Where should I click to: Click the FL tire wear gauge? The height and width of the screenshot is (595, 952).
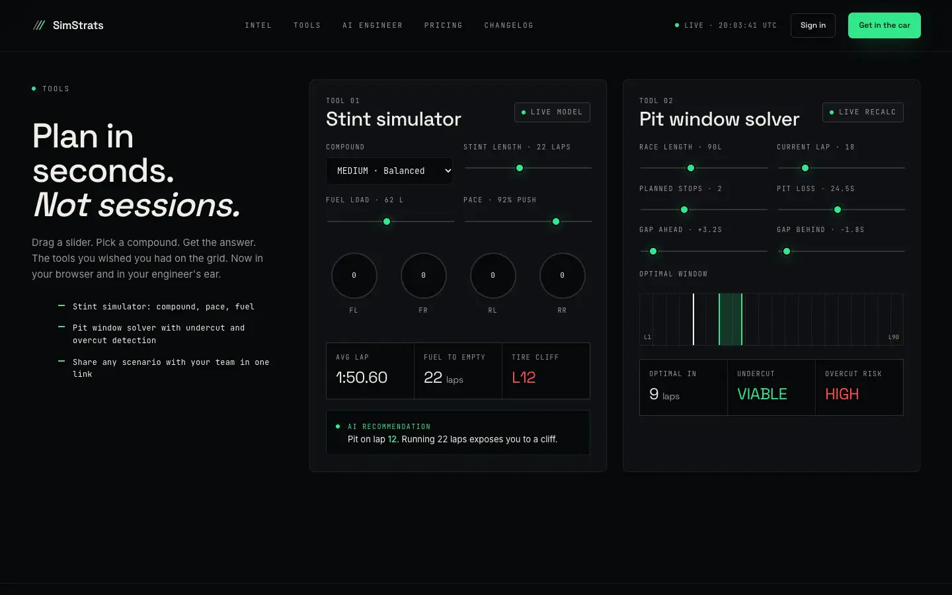[x=354, y=276]
